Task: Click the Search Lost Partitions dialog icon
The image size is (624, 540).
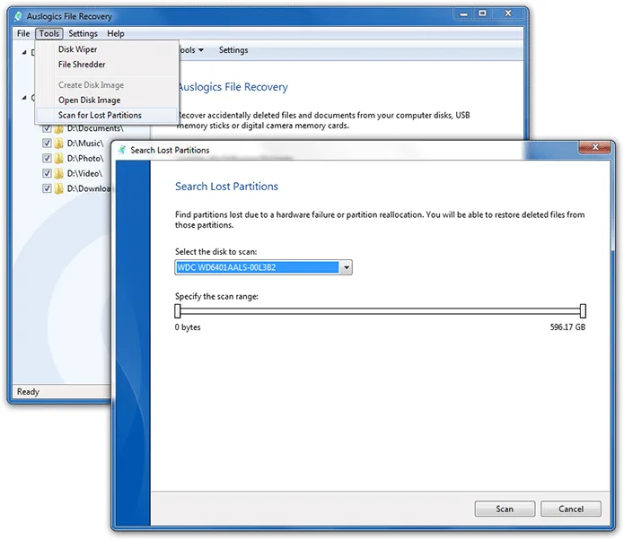Action: coord(122,150)
